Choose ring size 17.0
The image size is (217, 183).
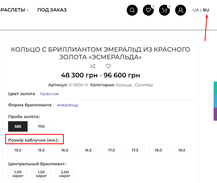[111, 150]
